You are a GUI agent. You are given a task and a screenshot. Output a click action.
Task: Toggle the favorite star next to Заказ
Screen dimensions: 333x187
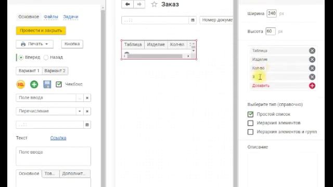[x=154, y=4]
